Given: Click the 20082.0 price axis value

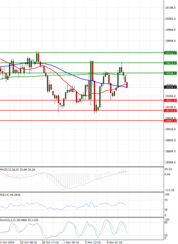Looking at the screenshot, I should click(x=170, y=19).
